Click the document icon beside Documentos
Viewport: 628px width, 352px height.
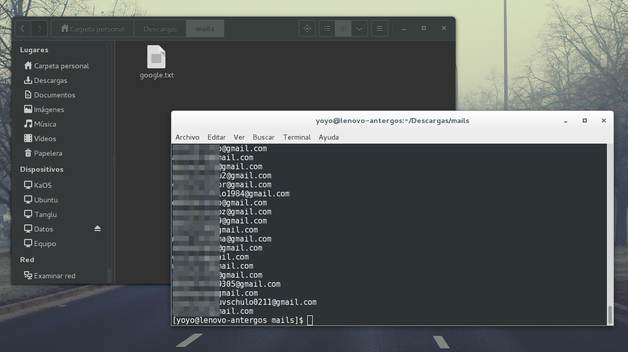(x=28, y=94)
